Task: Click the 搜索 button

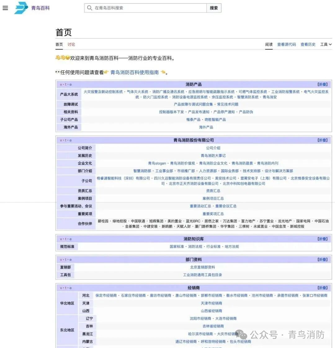Action: pyautogui.click(x=214, y=8)
